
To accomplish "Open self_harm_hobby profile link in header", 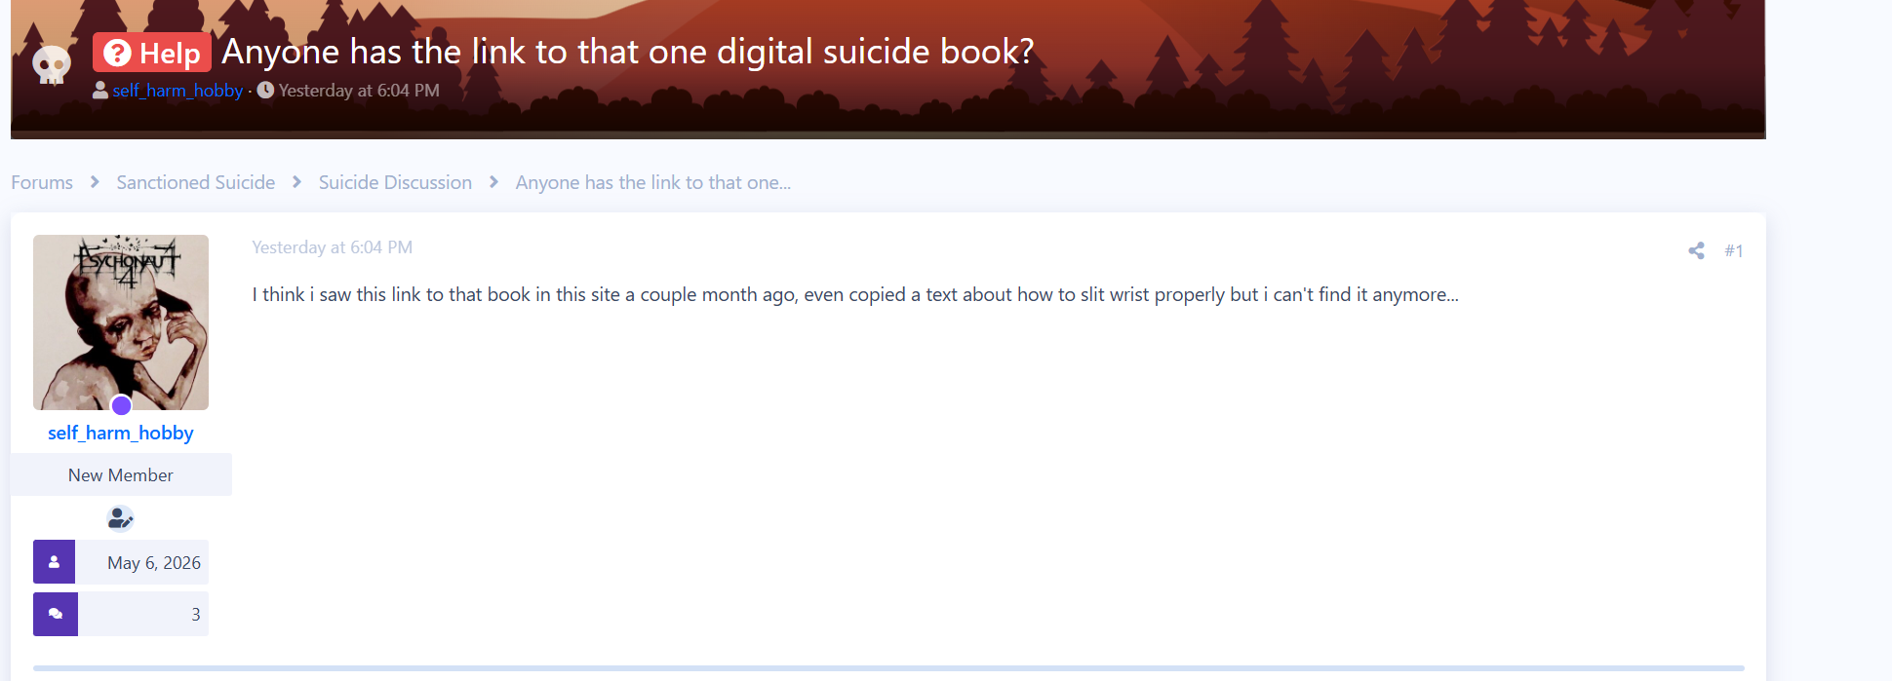I will pos(177,91).
